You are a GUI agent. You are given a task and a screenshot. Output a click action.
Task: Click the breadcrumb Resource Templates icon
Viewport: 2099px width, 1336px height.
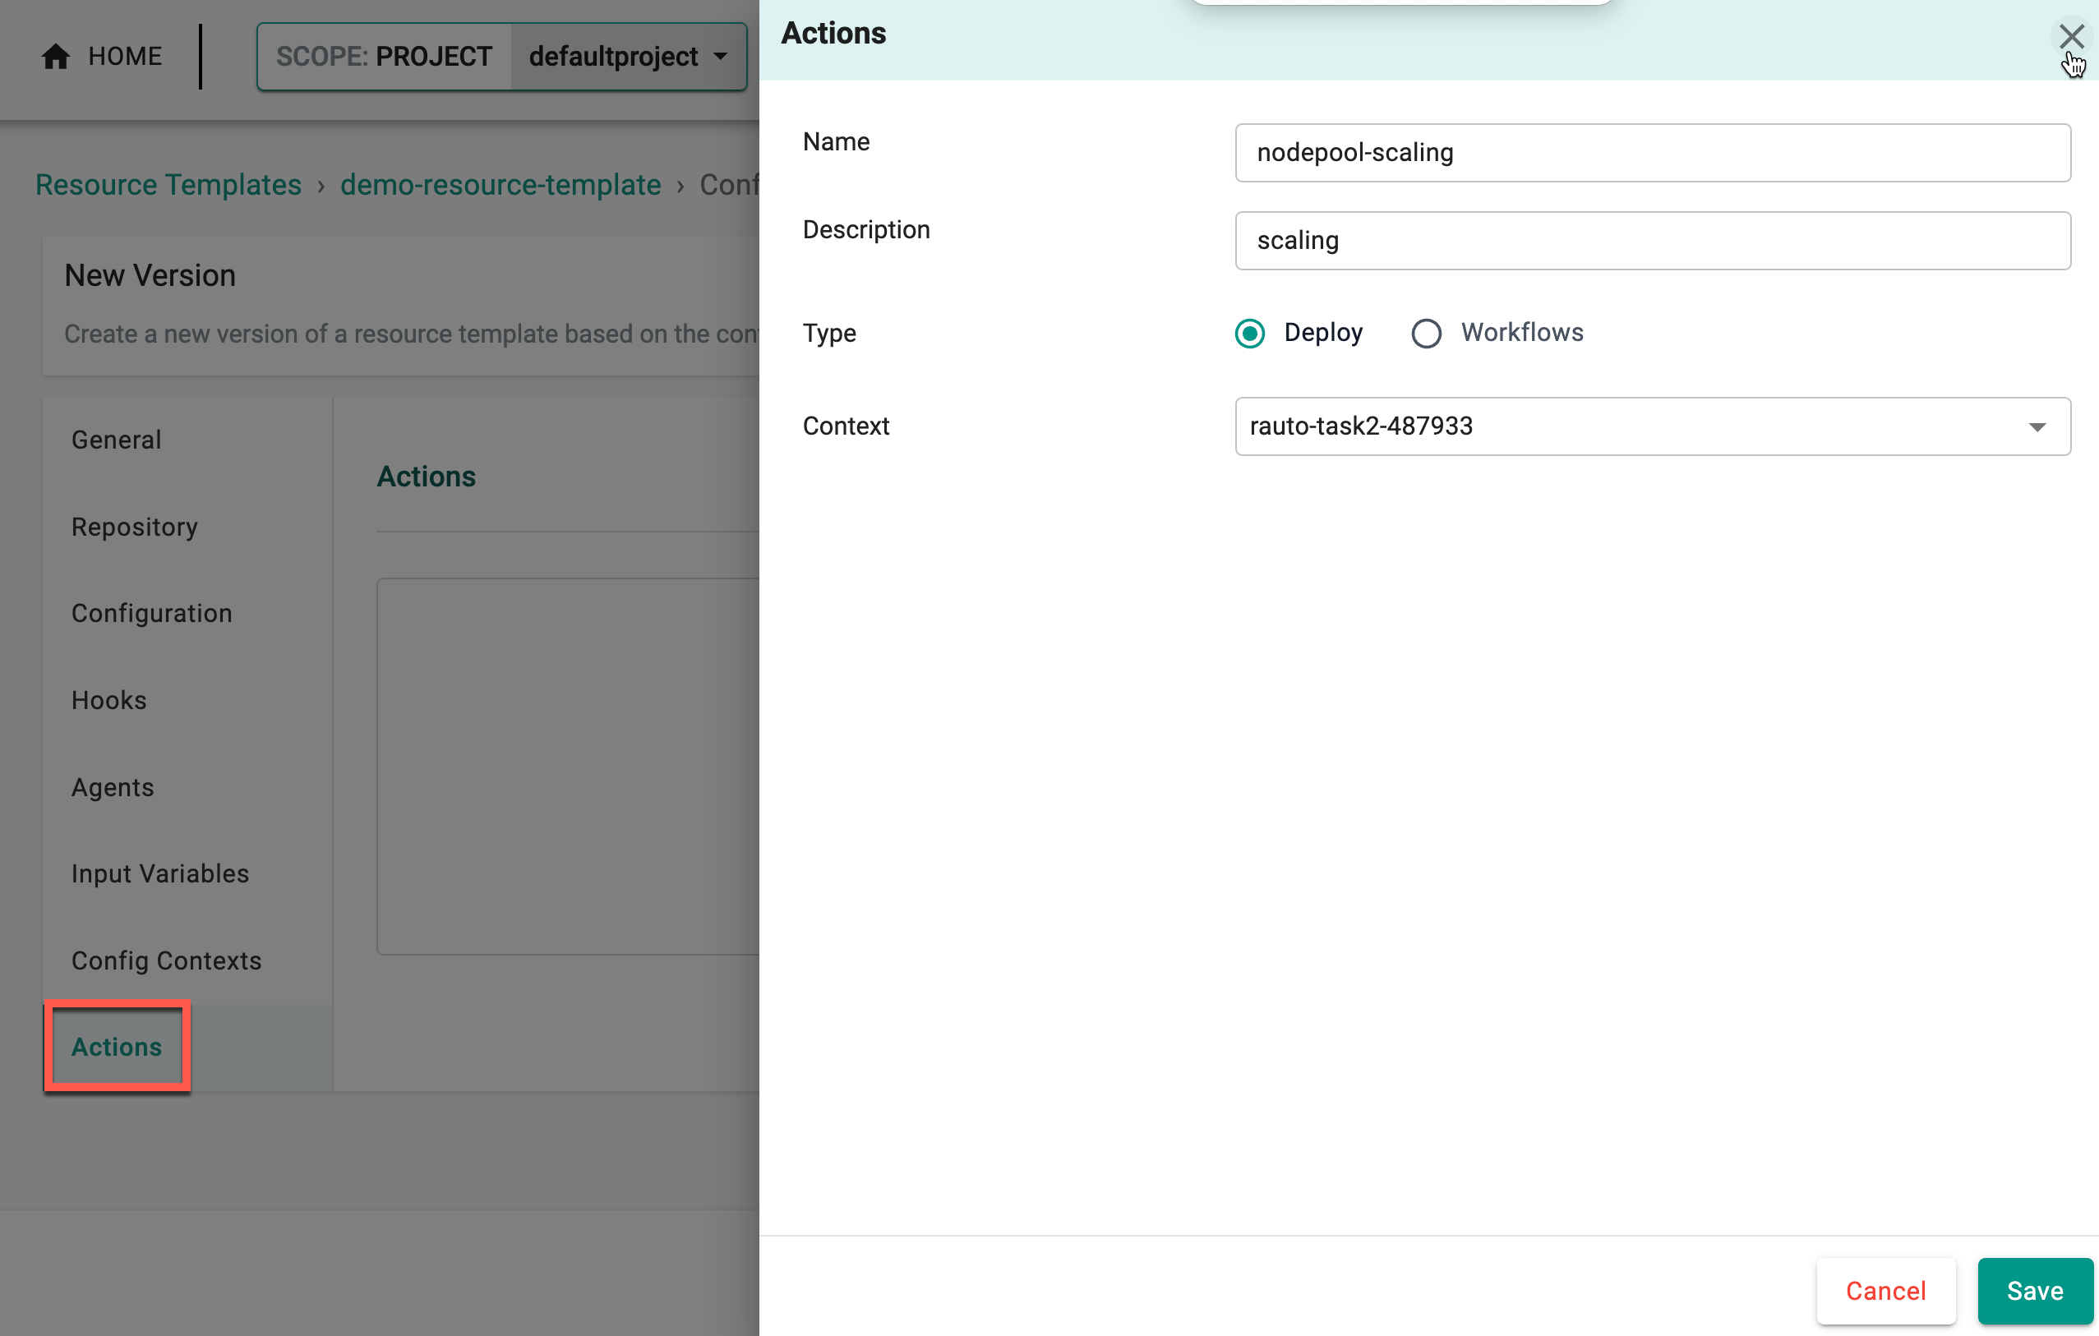168,184
